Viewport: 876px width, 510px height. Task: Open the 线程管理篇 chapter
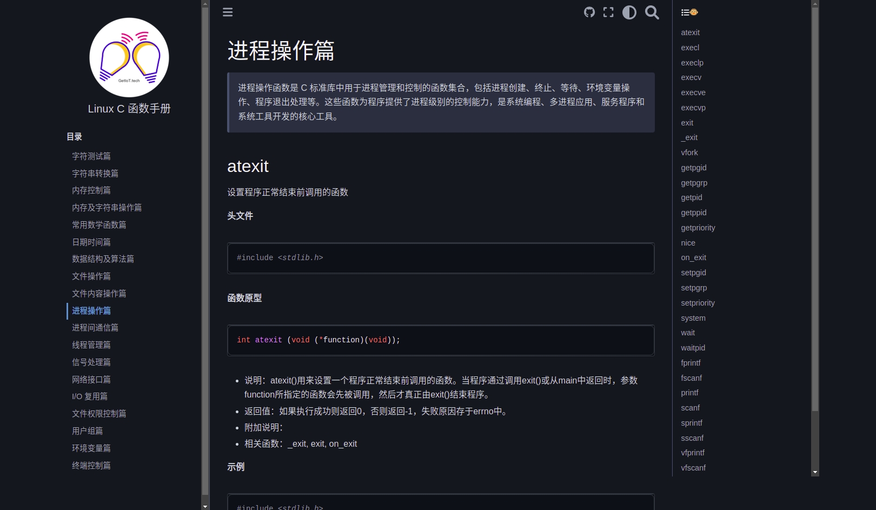(x=91, y=345)
